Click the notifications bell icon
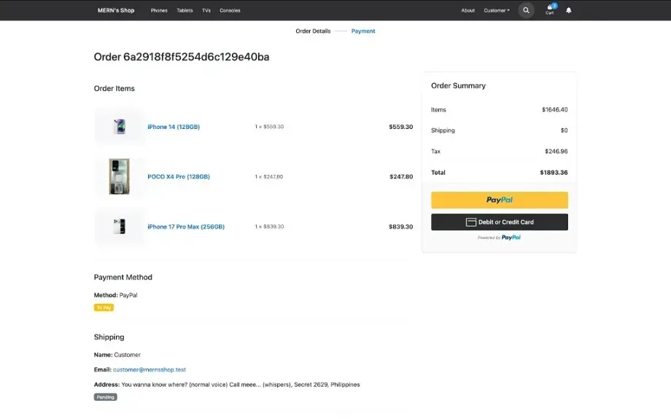This screenshot has width=671, height=419. point(569,10)
